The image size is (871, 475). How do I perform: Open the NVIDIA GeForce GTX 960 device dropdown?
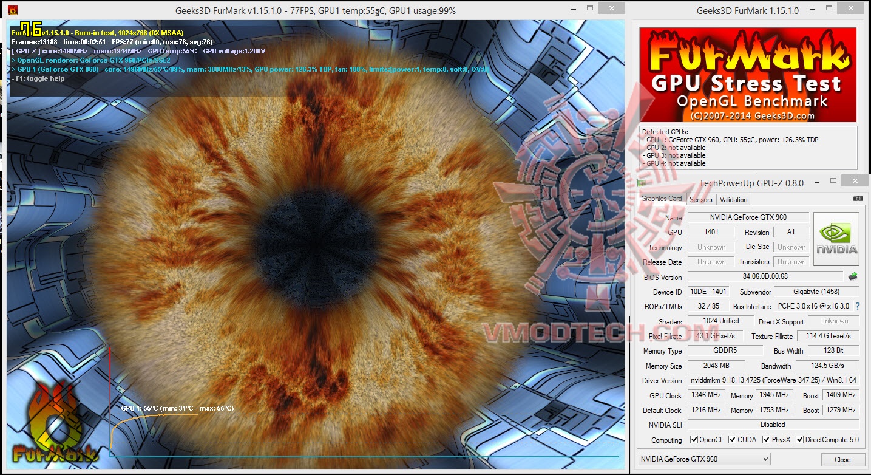(704, 459)
